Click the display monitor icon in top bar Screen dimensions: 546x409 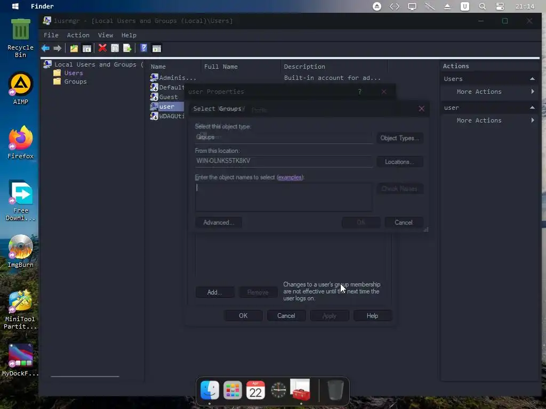[x=412, y=6]
